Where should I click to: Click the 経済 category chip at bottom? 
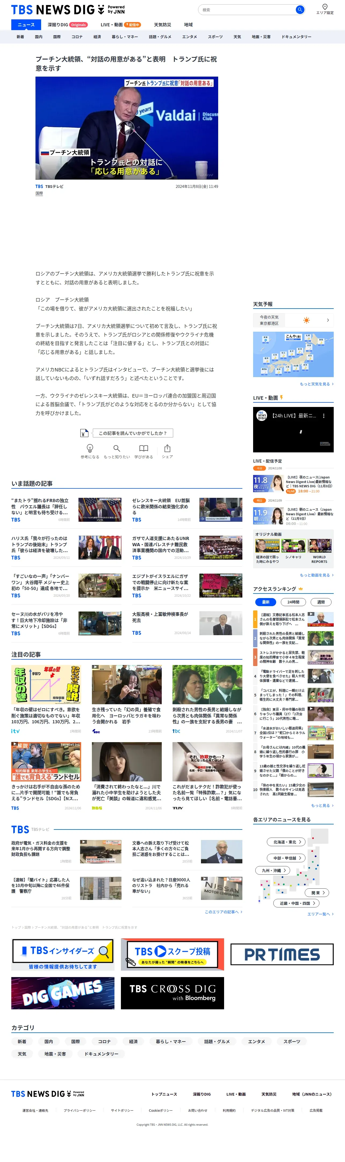coord(134,1042)
